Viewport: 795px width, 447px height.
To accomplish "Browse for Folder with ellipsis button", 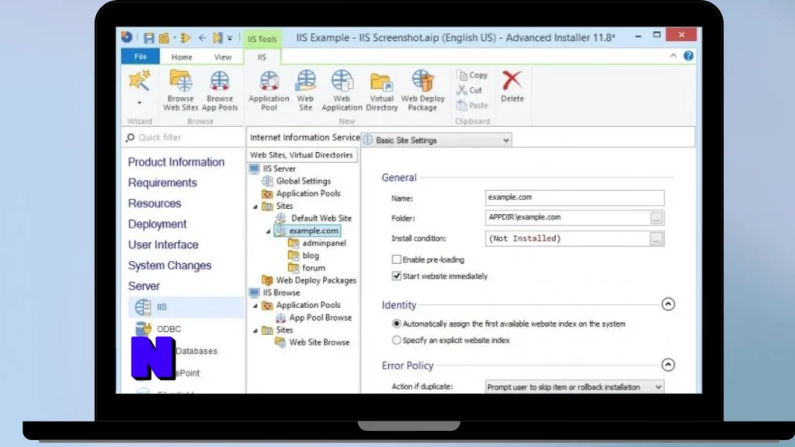I will pos(656,218).
